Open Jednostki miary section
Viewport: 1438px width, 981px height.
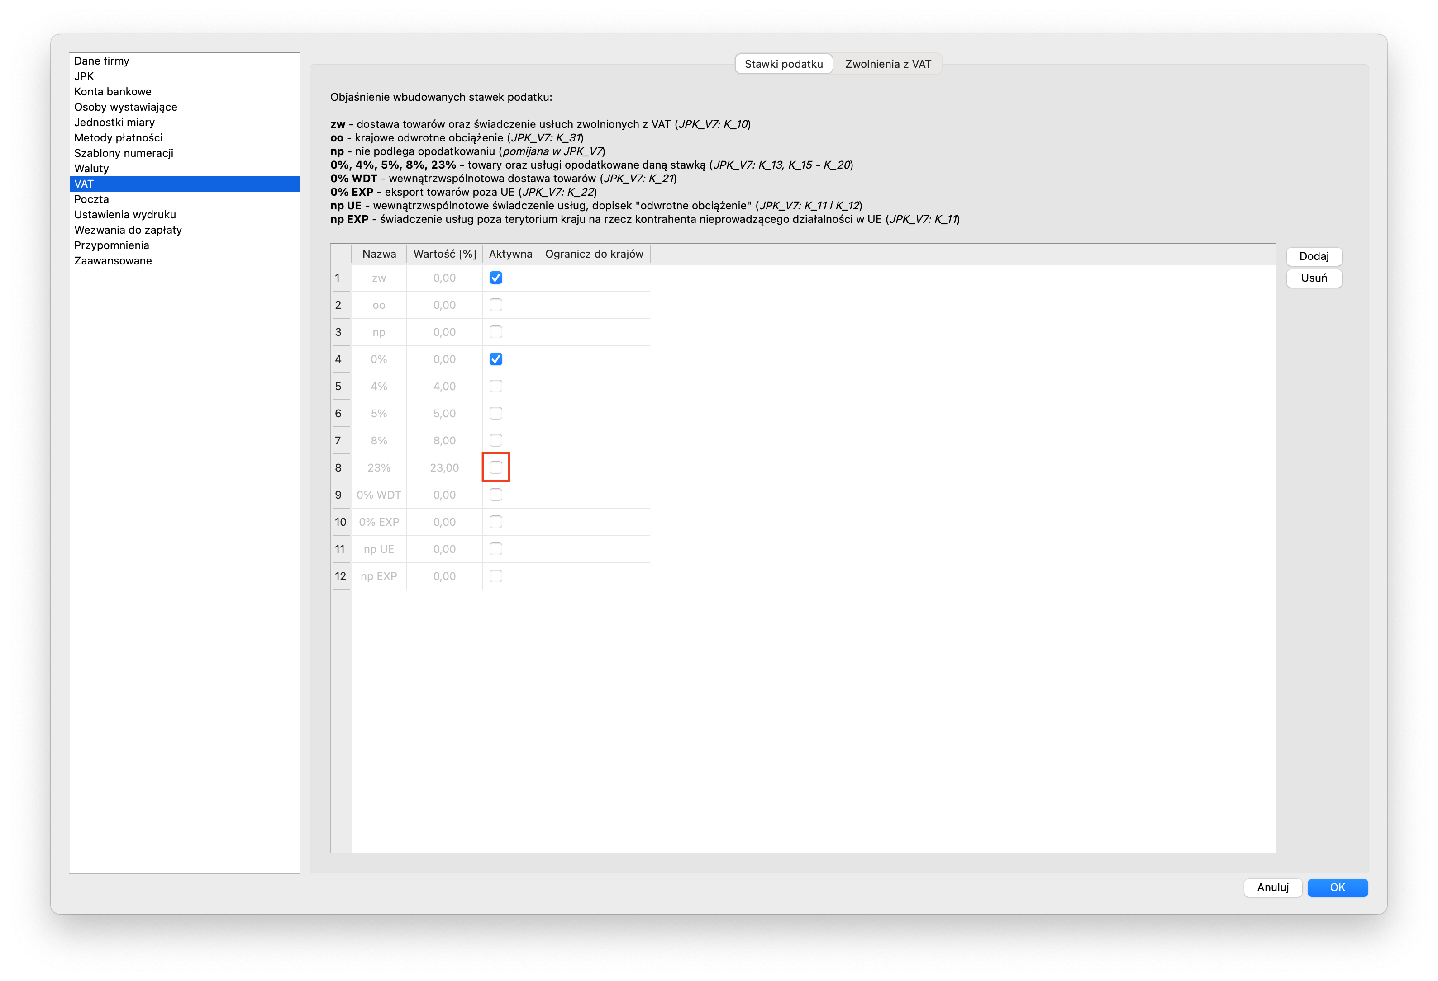coord(185,123)
